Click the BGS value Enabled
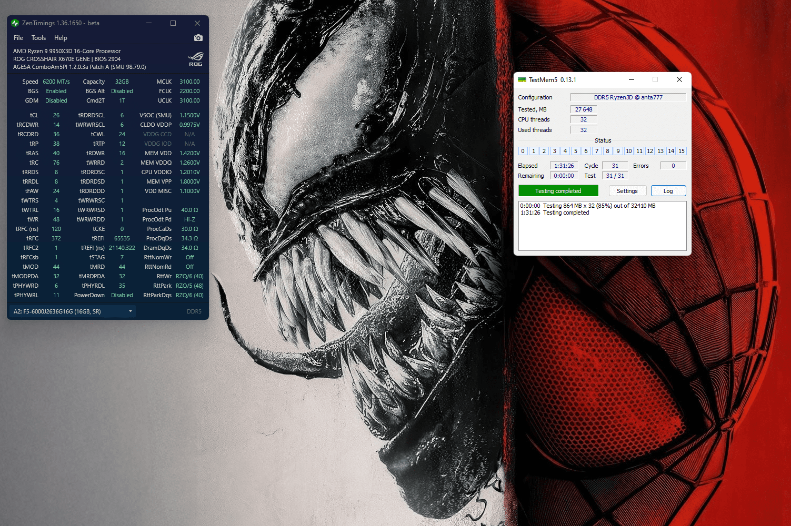 (56, 91)
